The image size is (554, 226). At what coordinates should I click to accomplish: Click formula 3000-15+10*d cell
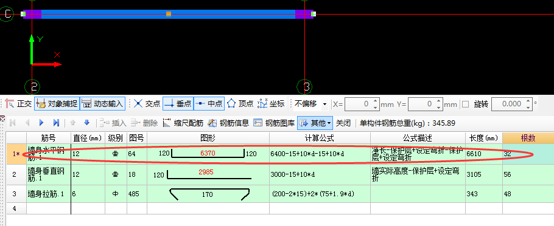pyautogui.click(x=320, y=174)
